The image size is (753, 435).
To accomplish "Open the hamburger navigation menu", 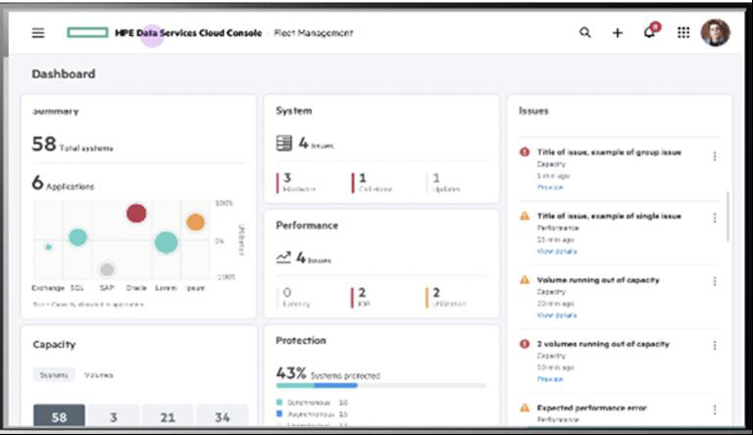I will [x=38, y=32].
